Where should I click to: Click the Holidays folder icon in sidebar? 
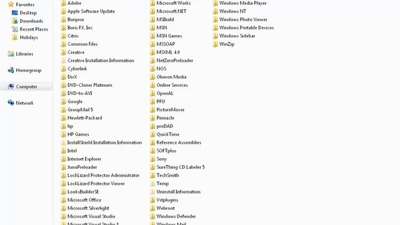coord(15,37)
